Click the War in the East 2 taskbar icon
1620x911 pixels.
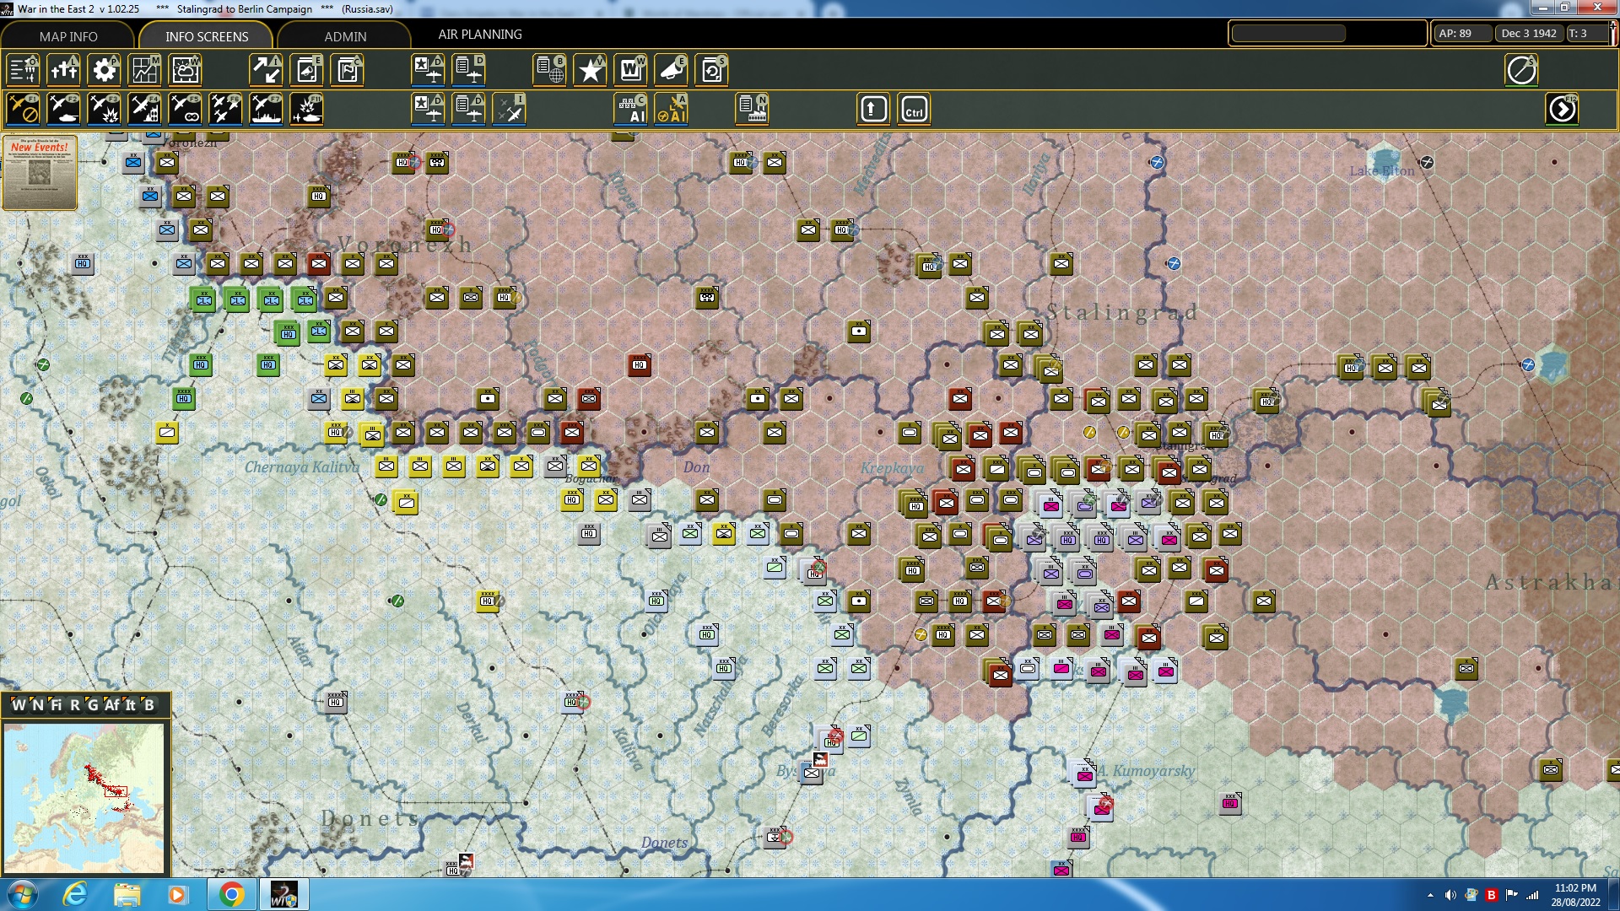(x=283, y=894)
